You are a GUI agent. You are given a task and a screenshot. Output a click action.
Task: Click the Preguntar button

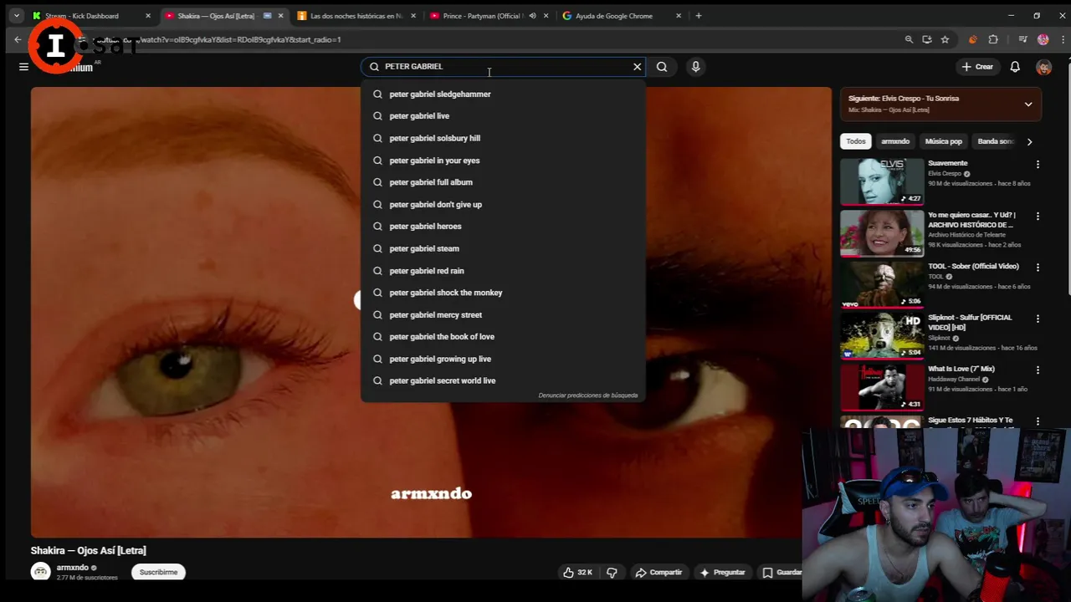click(x=722, y=572)
